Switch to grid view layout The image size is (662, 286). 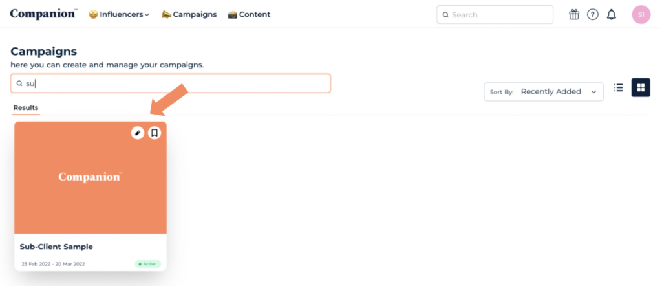tap(641, 88)
